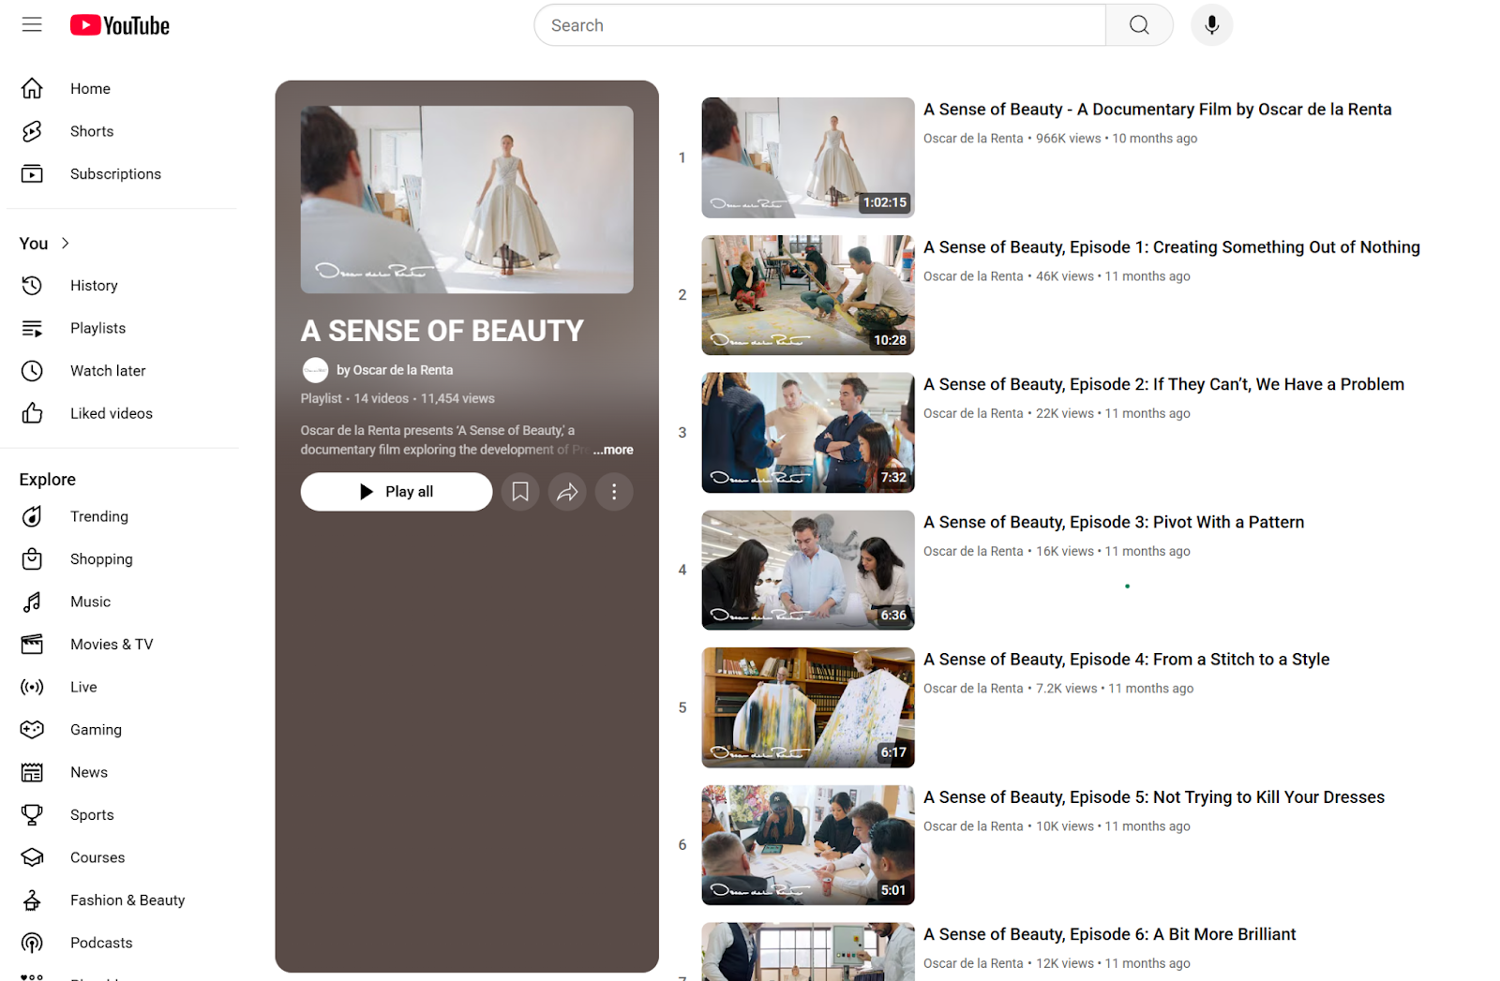Select Trending menu label
Screen dimensions: 1500x981
click(99, 516)
